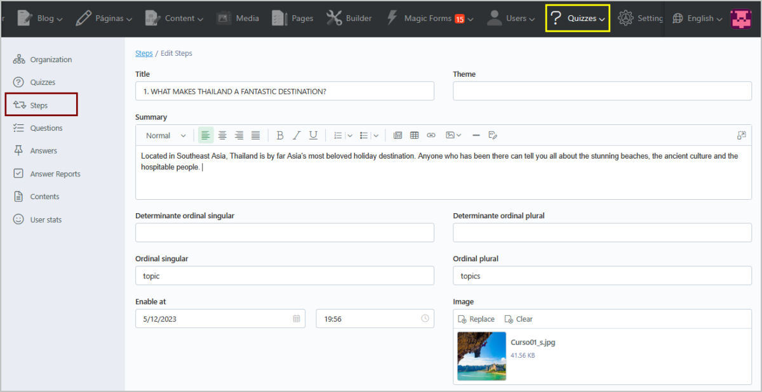The width and height of the screenshot is (762, 392).
Task: Click the Steps breadcrumb link
Action: coord(144,53)
